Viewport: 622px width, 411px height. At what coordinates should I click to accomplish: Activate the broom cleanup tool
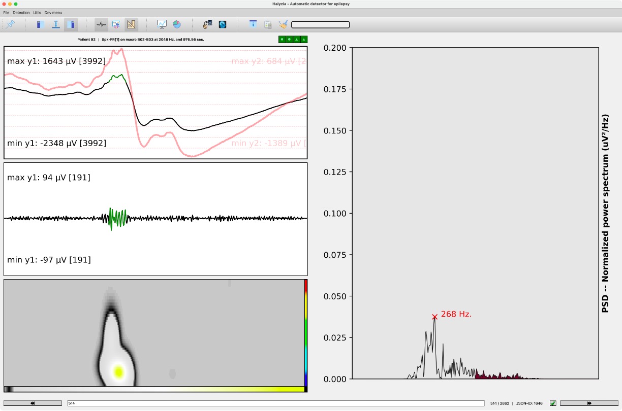coord(283,24)
